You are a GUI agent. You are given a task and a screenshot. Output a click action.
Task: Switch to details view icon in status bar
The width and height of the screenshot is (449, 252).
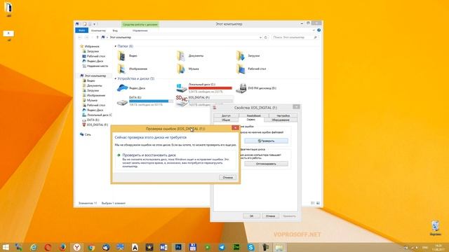pos(313,203)
